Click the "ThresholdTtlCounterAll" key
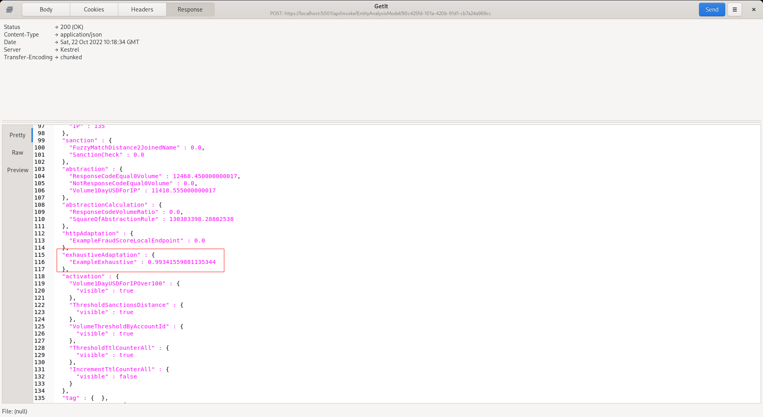The image size is (763, 417). [112, 348]
